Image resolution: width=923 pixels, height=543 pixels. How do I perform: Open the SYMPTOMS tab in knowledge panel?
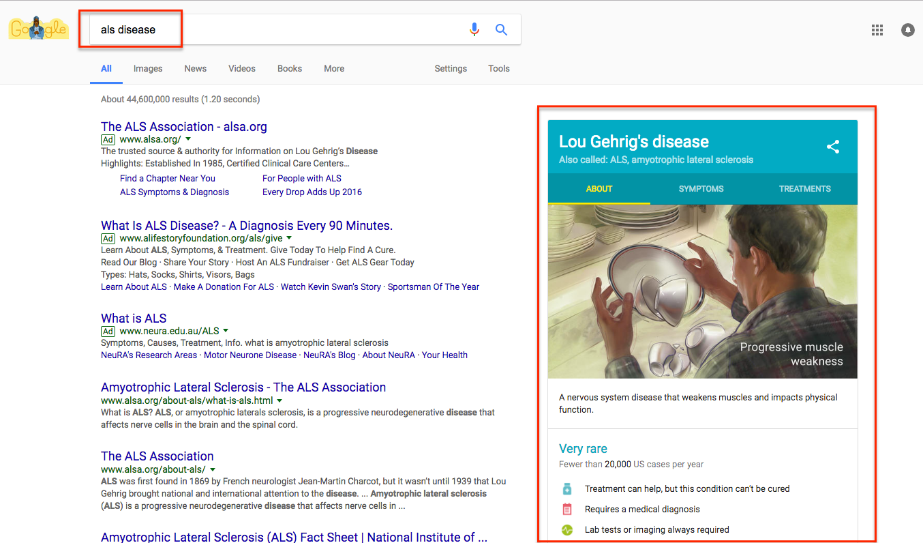click(x=701, y=189)
